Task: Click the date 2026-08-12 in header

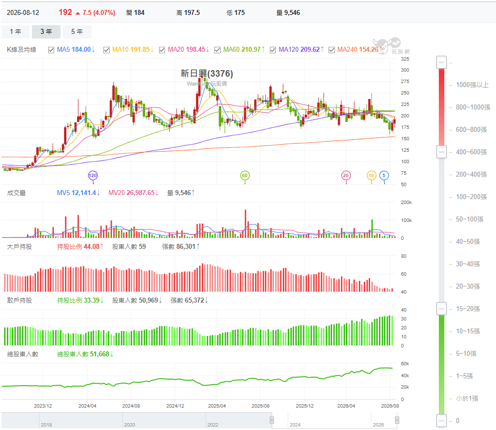Action: coord(23,12)
